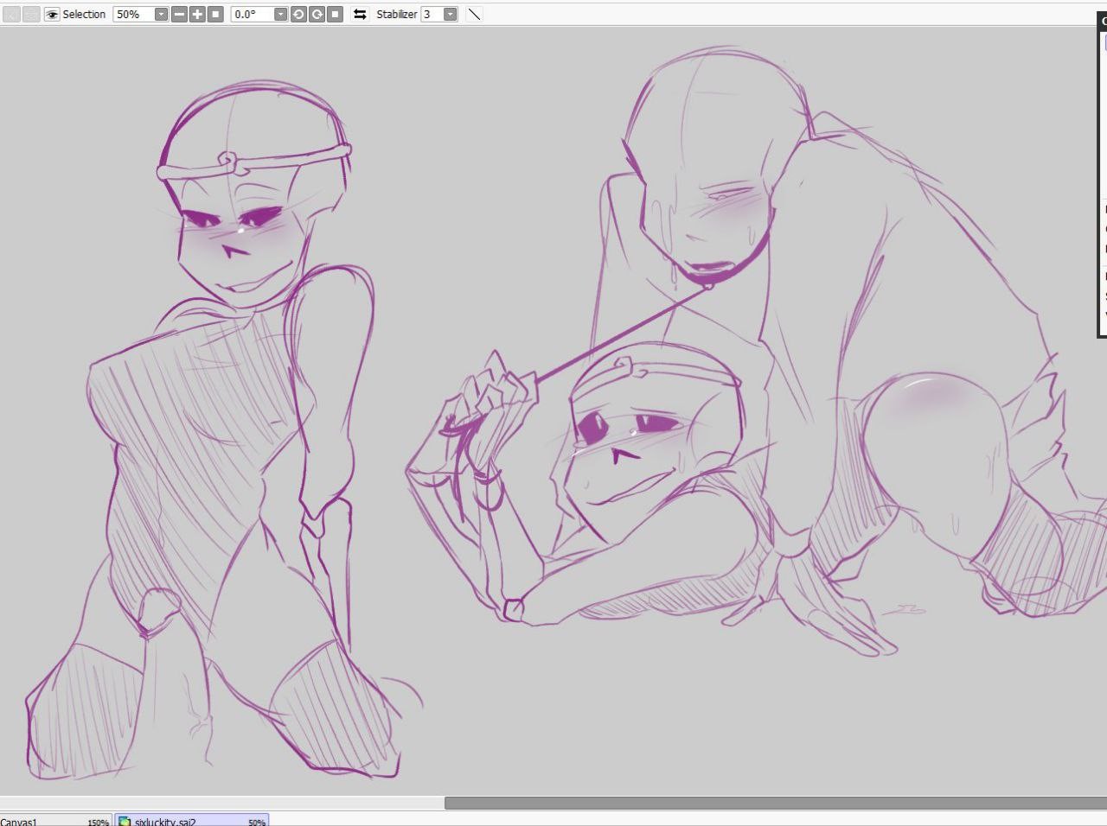
Task: Open the rotation angle dropdown
Action: point(280,15)
